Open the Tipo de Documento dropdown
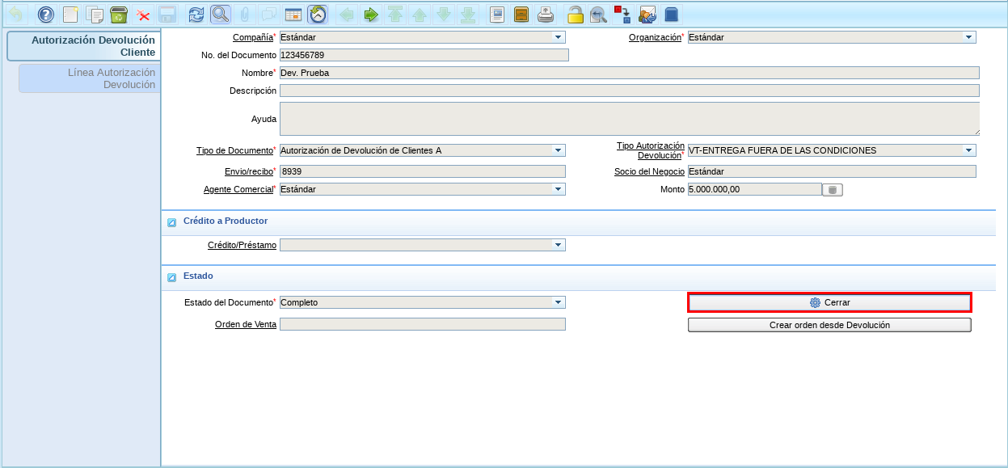This screenshot has height=468, width=1008. [x=558, y=150]
